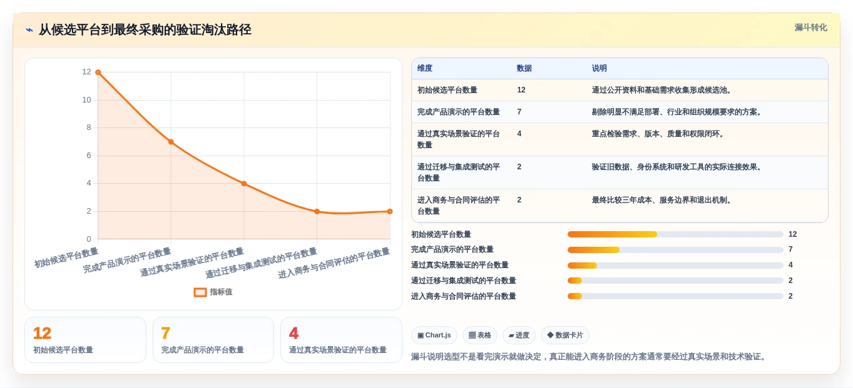
Task: Click the 漏斗转化 label in the header
Action: coord(810,27)
